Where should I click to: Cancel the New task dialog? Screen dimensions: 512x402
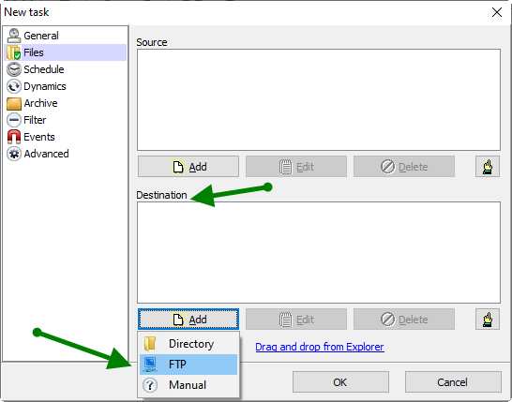tap(453, 381)
